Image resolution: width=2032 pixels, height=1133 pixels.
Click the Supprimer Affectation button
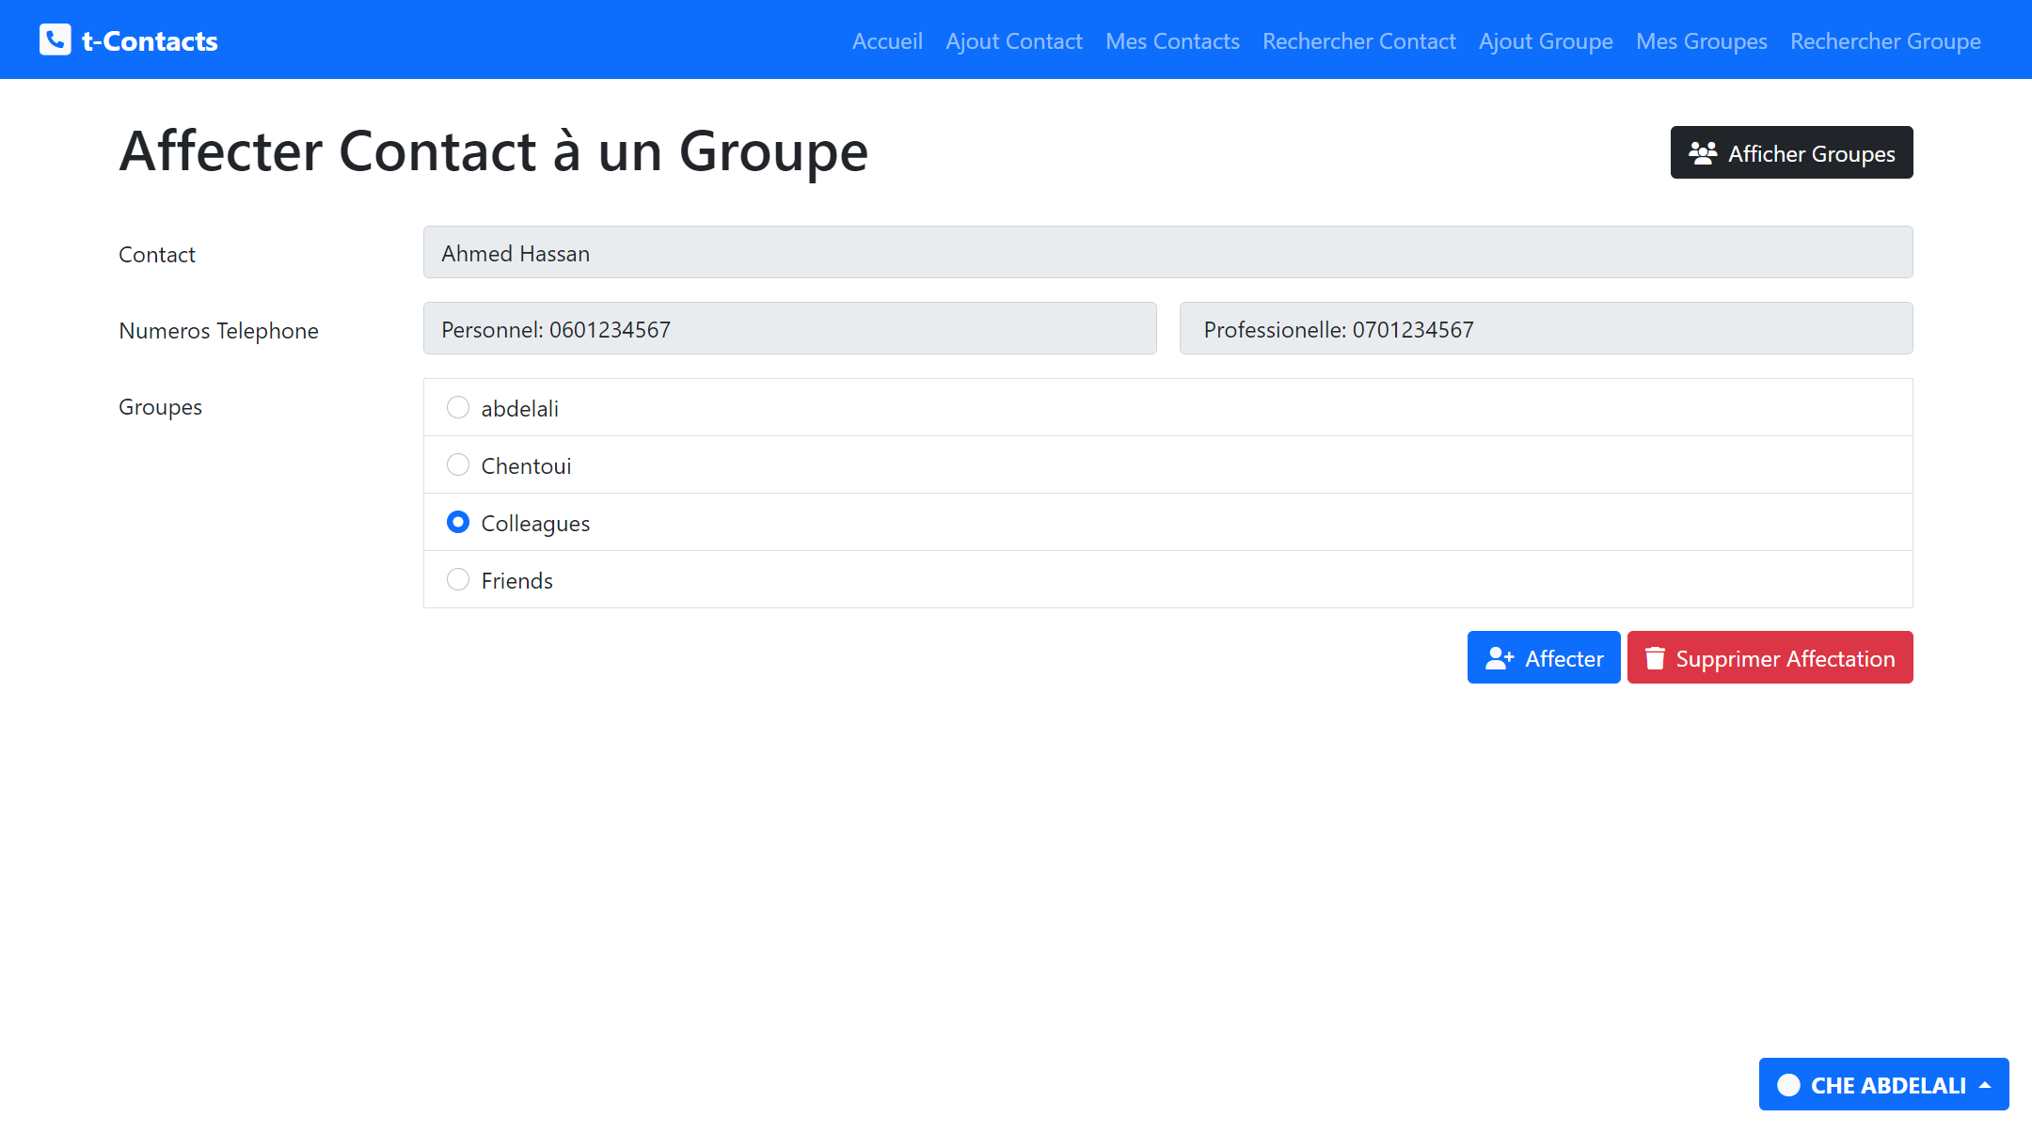(1770, 657)
